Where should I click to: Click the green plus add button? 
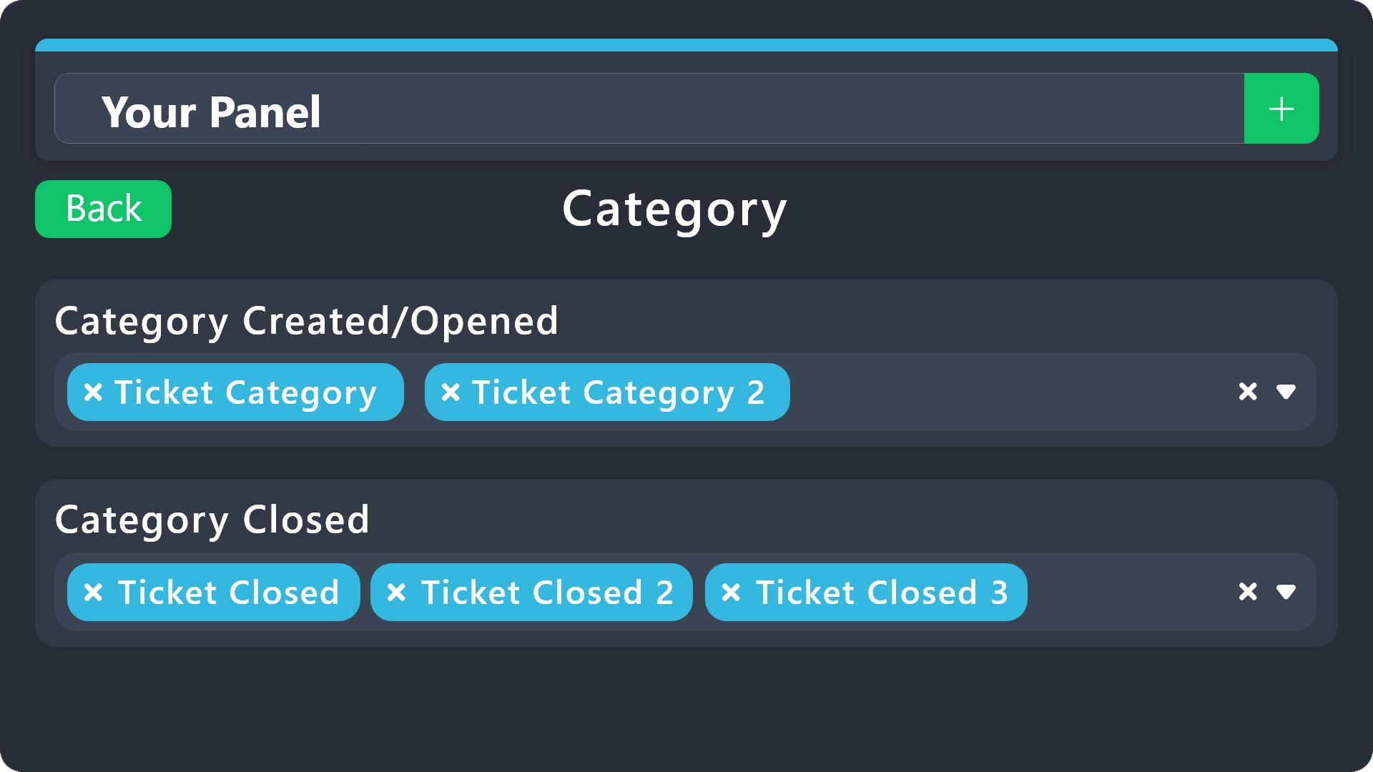click(x=1281, y=109)
